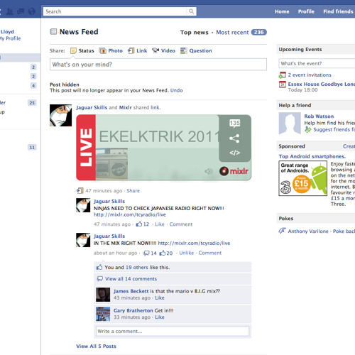Click Poke back for Anthony Varilone
This screenshot has width=355, height=355.
pyautogui.click(x=344, y=231)
